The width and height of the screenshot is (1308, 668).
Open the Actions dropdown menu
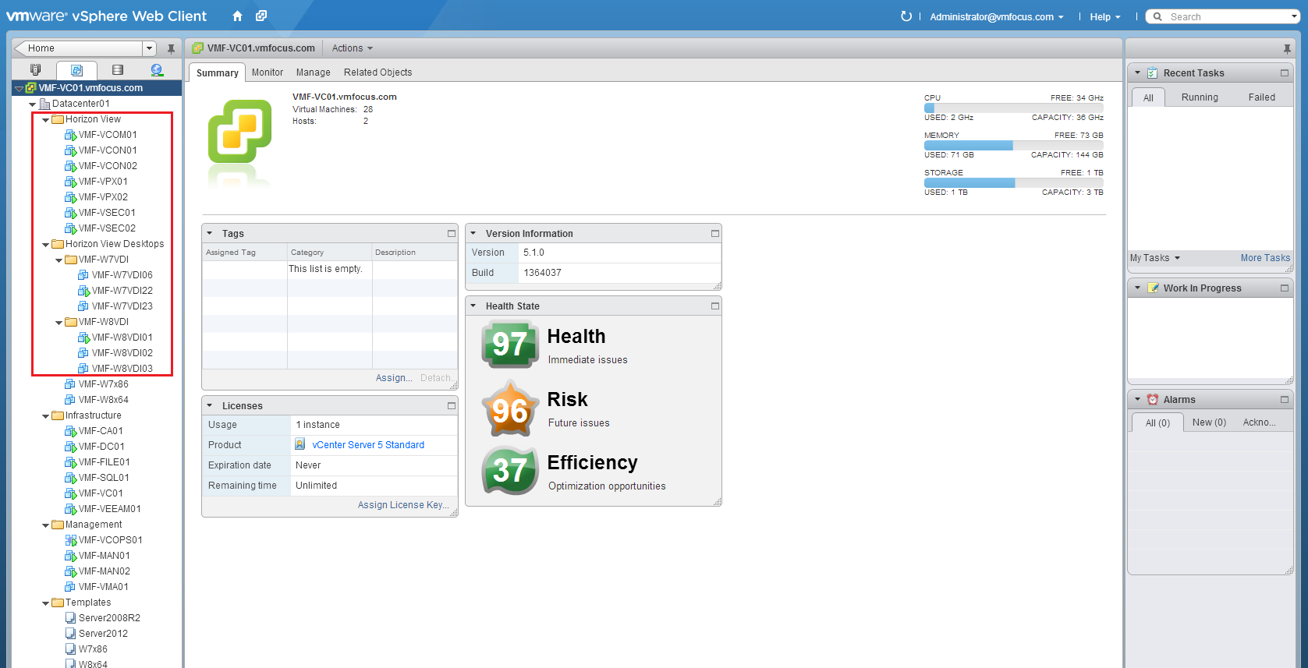(x=352, y=48)
